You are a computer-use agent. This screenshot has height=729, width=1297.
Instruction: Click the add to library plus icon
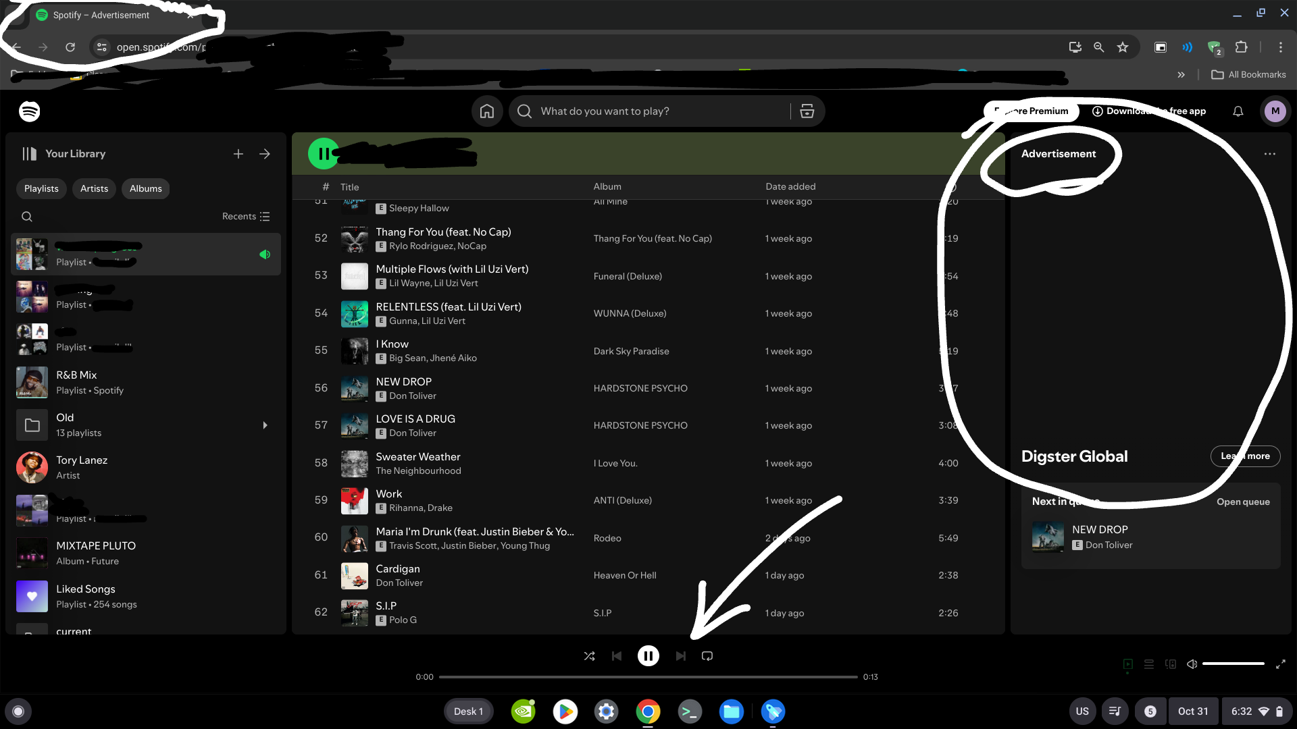(238, 153)
